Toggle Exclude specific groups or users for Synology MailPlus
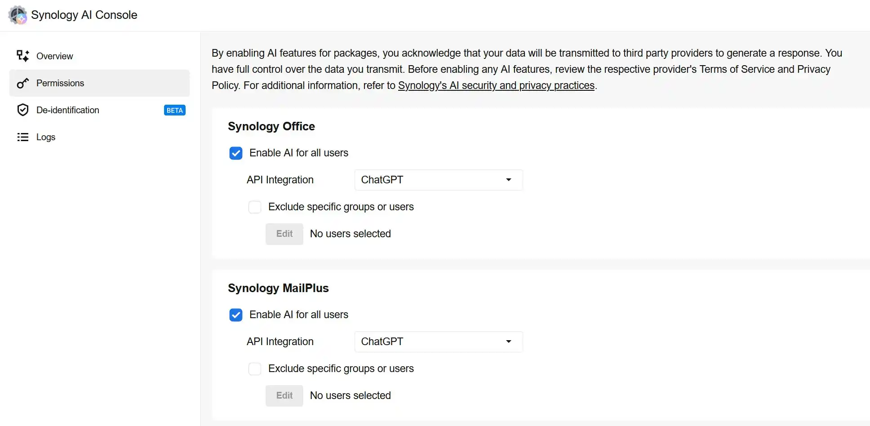Viewport: 870px width, 426px height. click(x=255, y=369)
